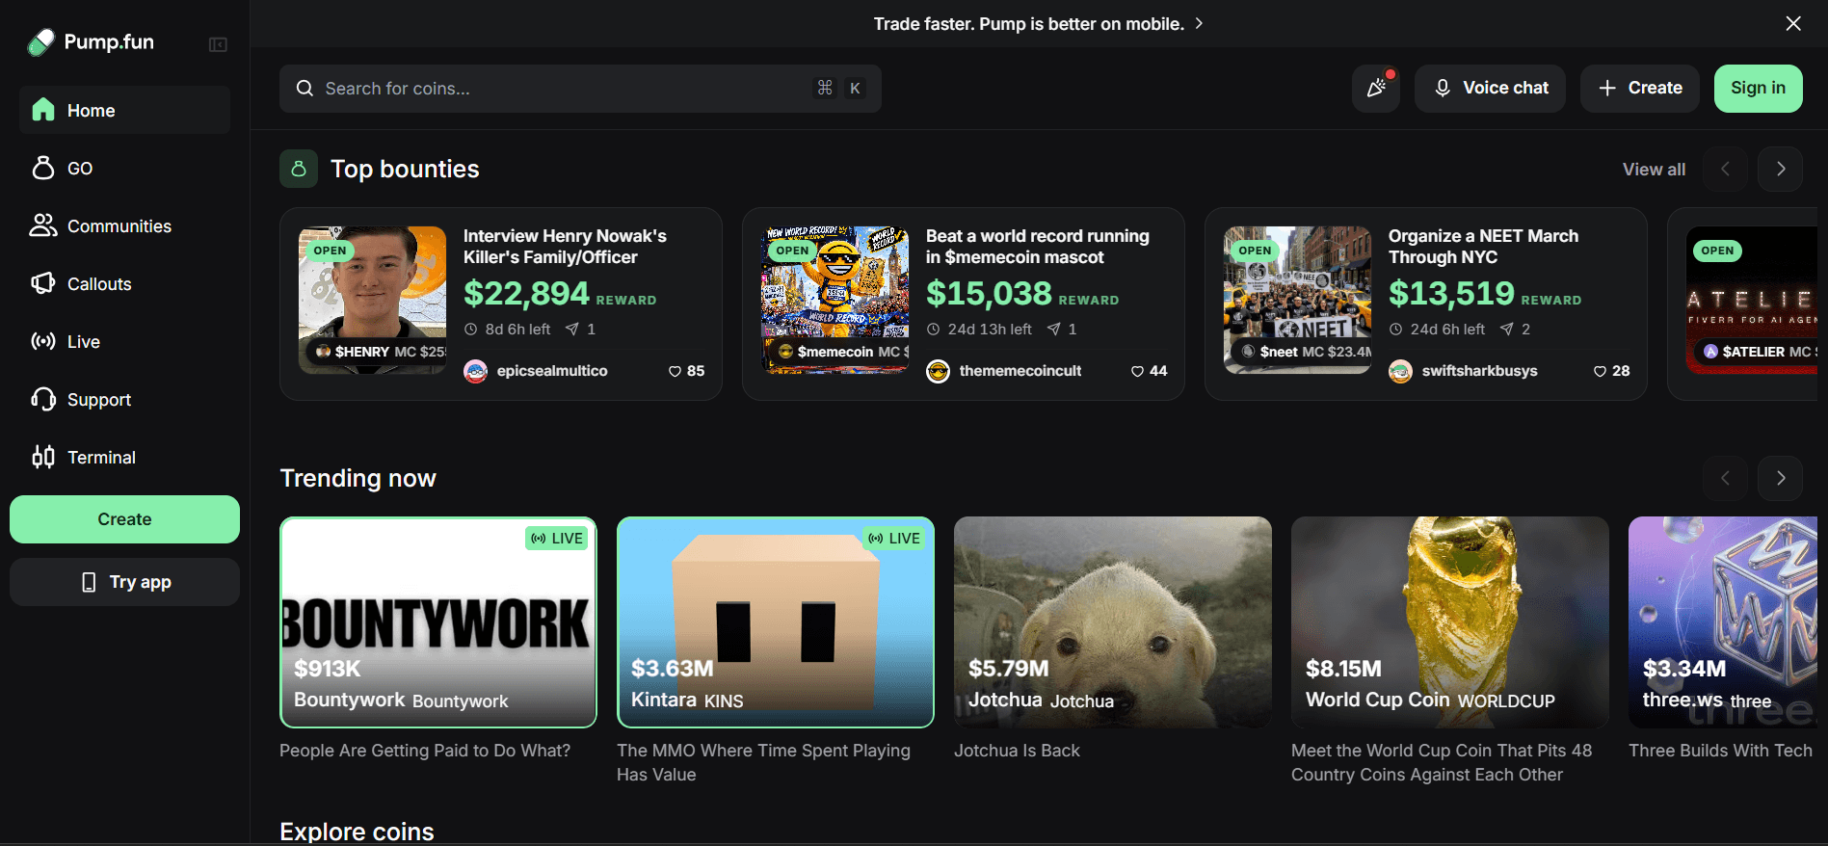The width and height of the screenshot is (1828, 846).
Task: Click the 'Explore coins' heading
Action: pyautogui.click(x=357, y=832)
